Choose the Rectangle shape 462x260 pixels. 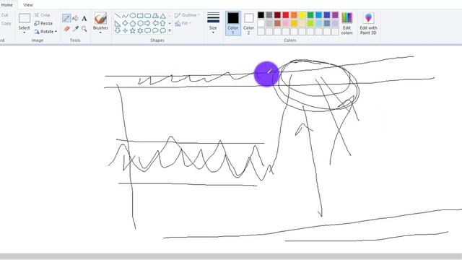click(x=140, y=16)
